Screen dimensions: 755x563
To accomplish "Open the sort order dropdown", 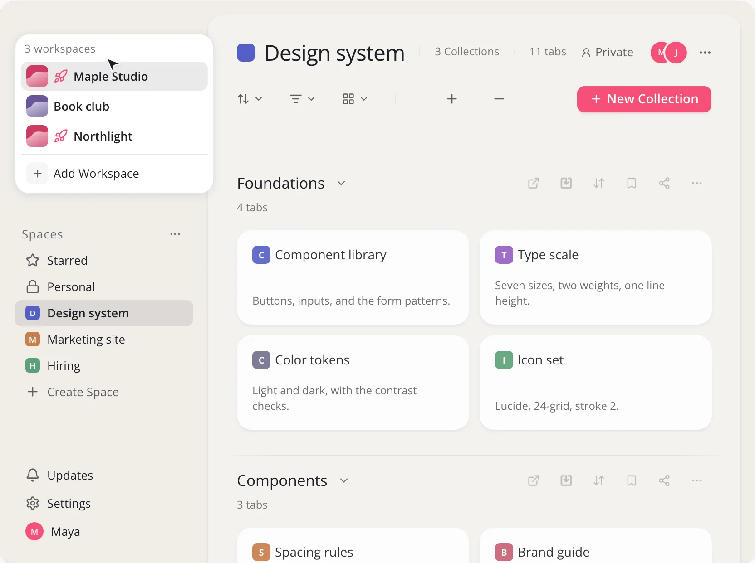I will pyautogui.click(x=250, y=99).
